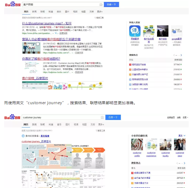
Task: Open the 客户旅程_百度图片 link
Action: pyautogui.click(x=35, y=78)
